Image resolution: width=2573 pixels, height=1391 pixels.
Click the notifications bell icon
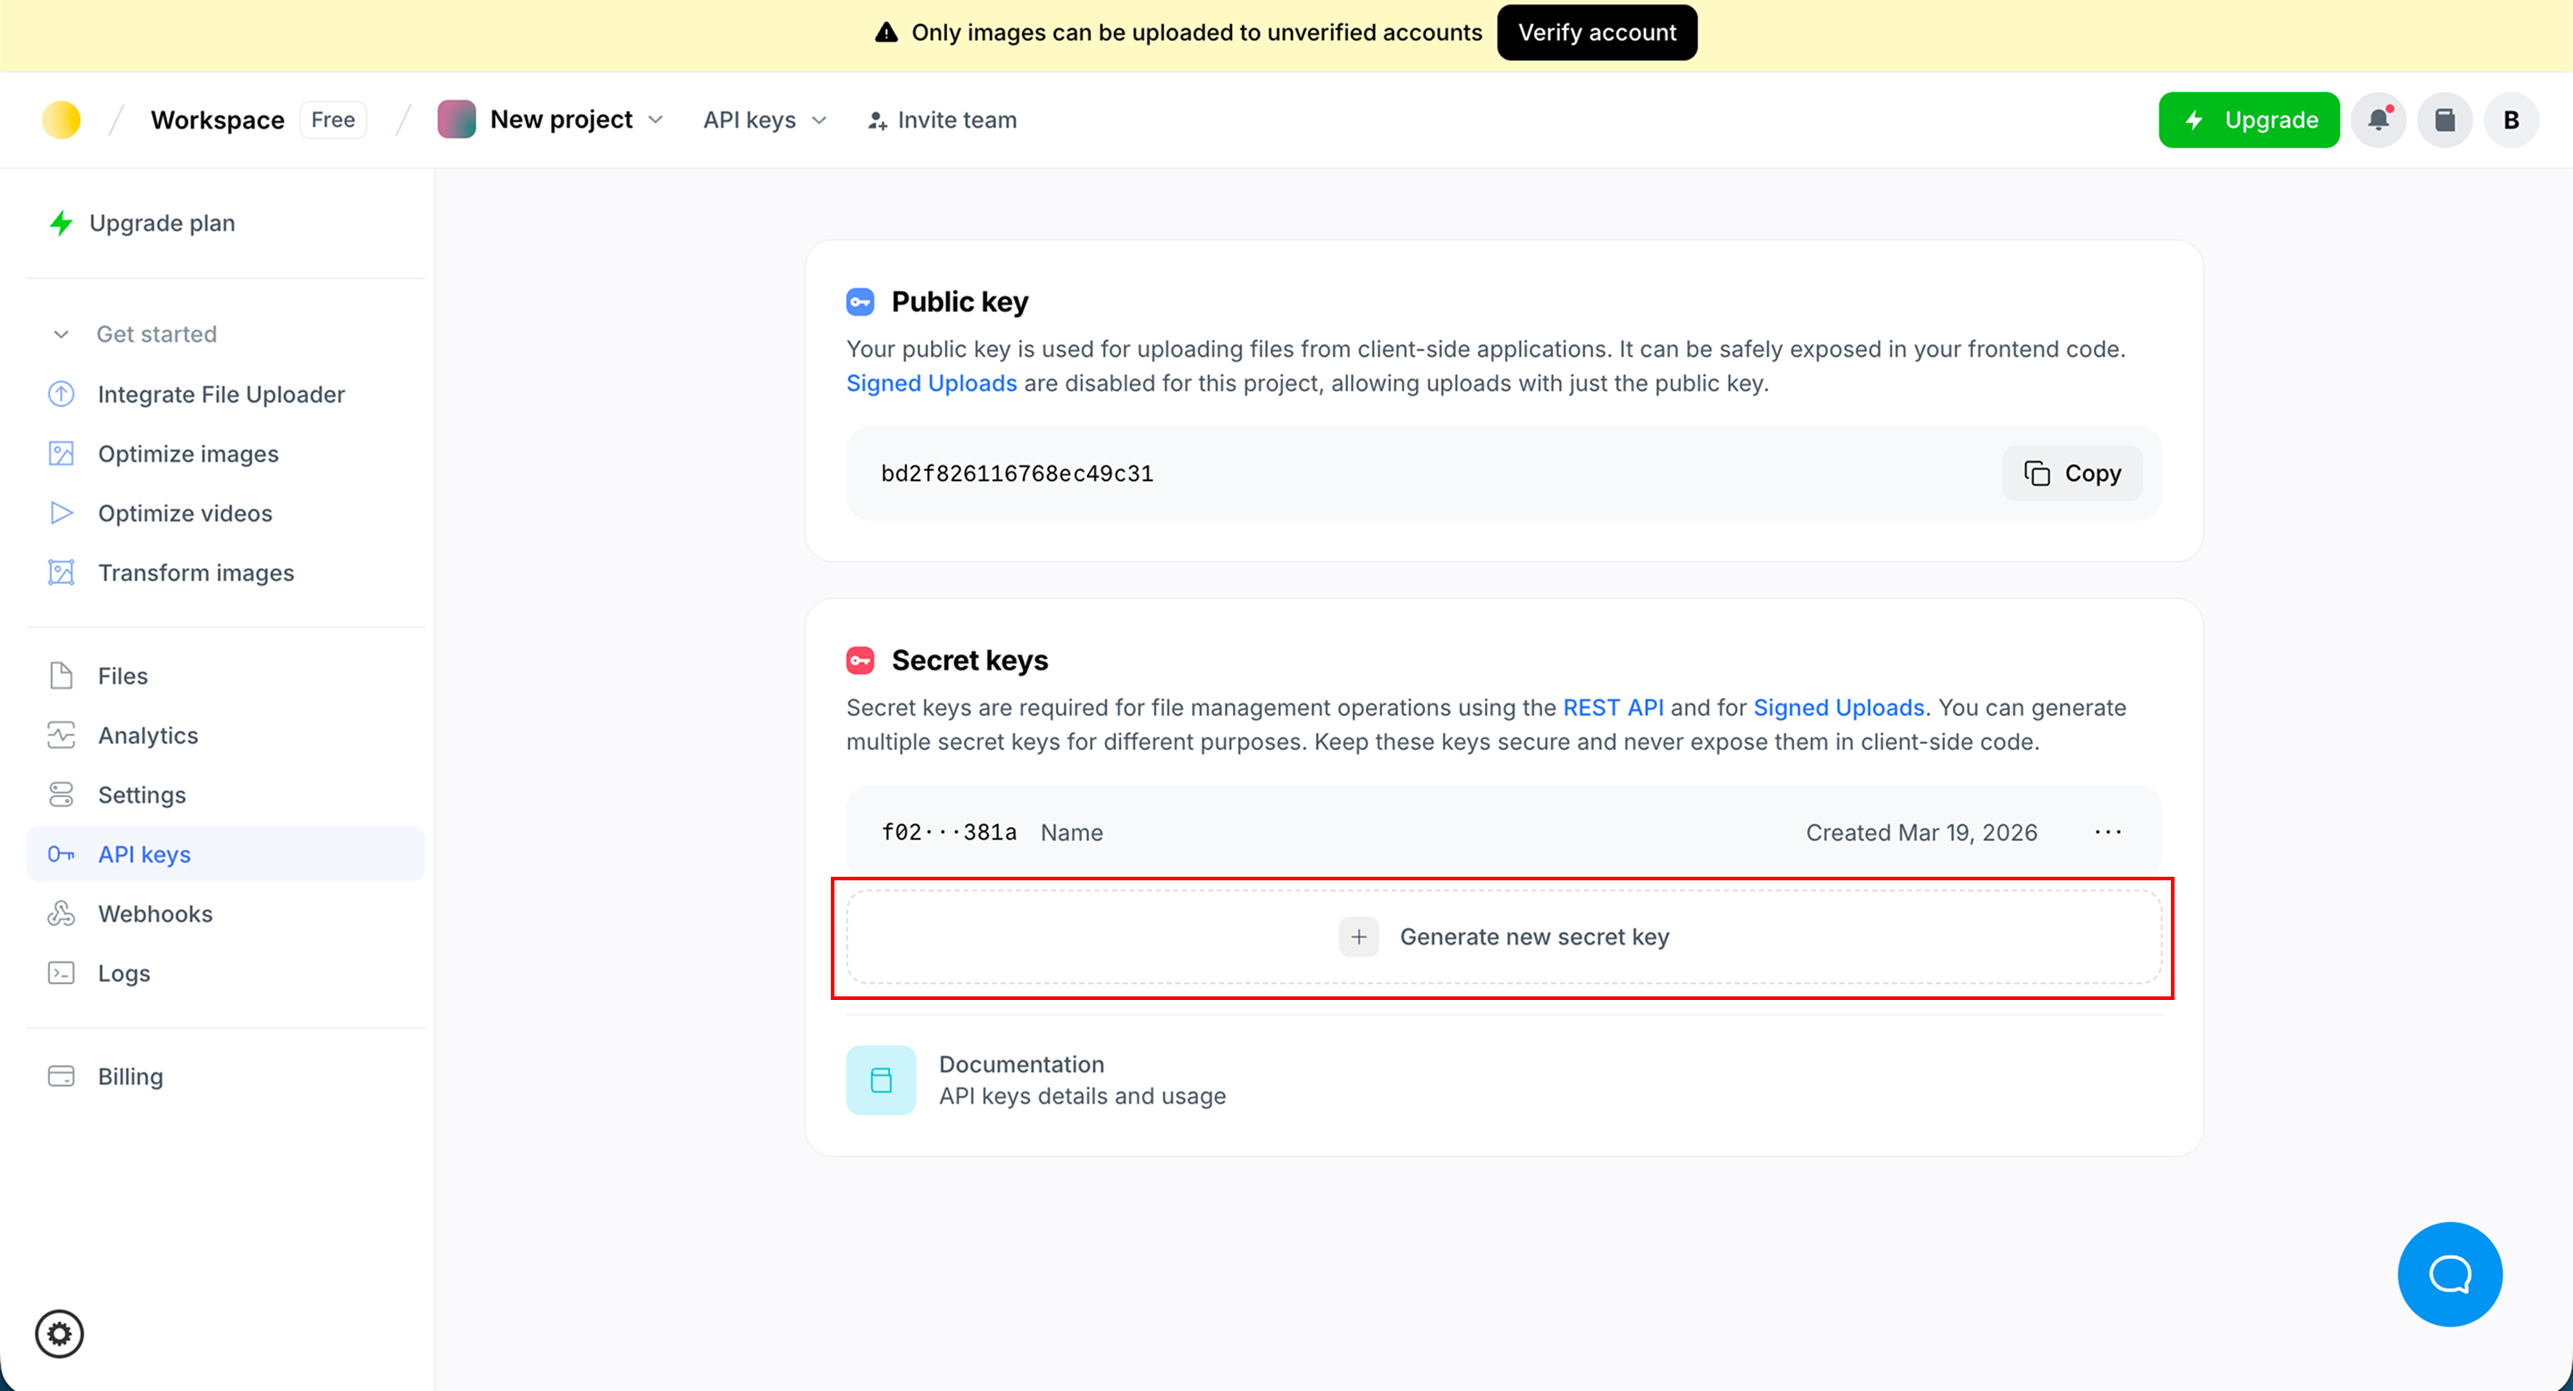[2378, 120]
